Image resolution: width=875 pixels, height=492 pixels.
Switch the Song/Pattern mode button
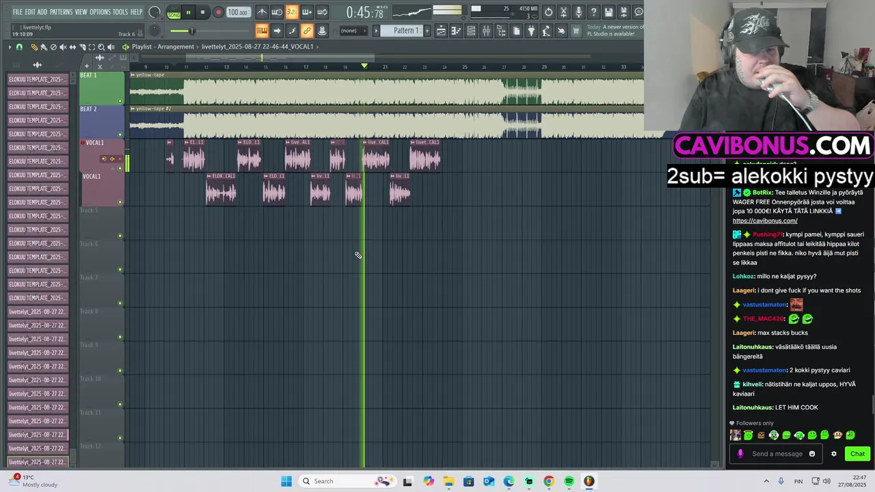[174, 12]
